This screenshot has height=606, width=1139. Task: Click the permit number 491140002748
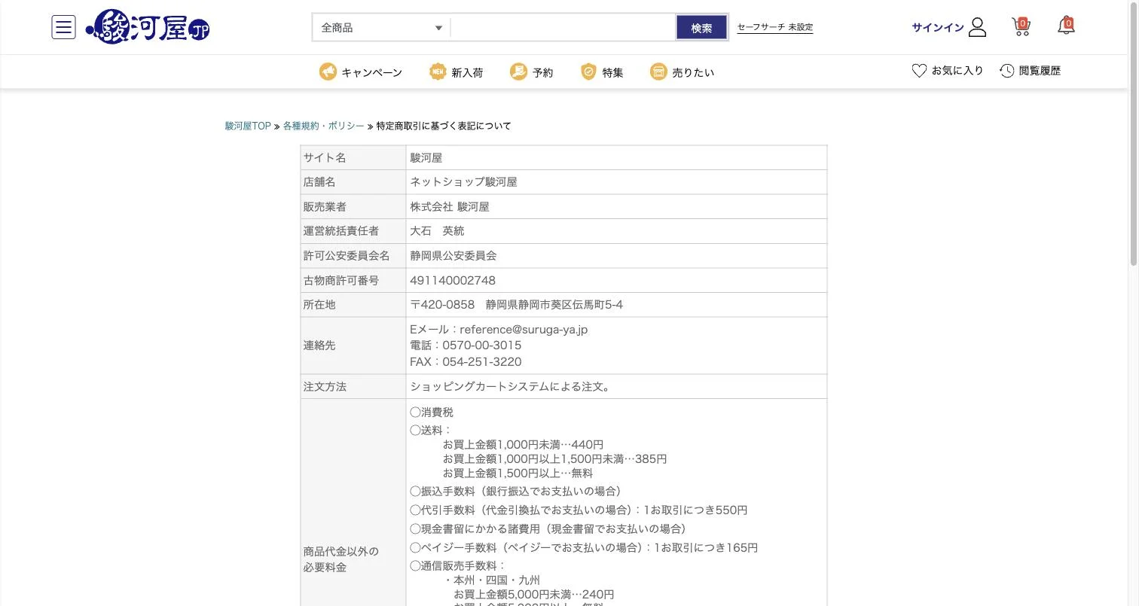pos(453,280)
